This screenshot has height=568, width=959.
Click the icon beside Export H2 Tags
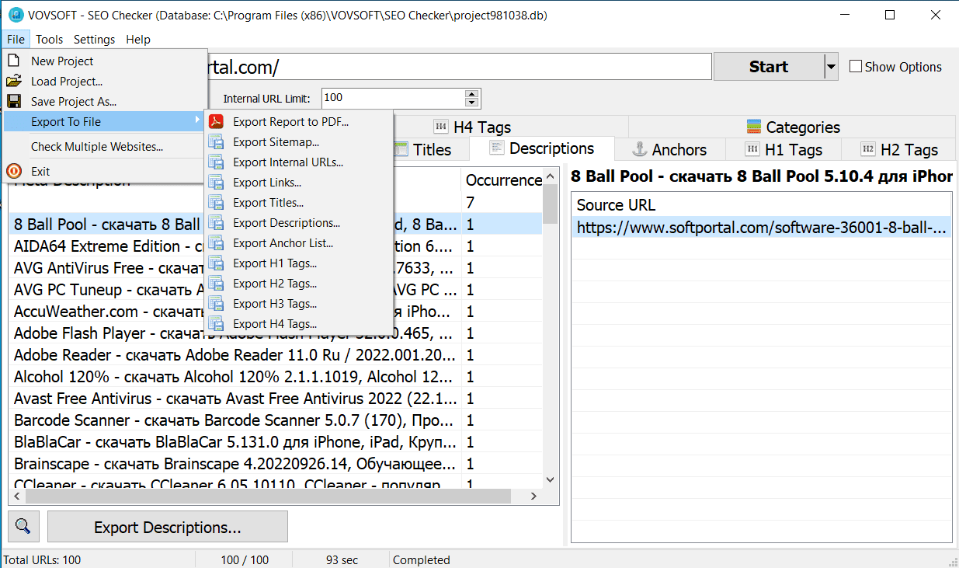[x=217, y=283]
